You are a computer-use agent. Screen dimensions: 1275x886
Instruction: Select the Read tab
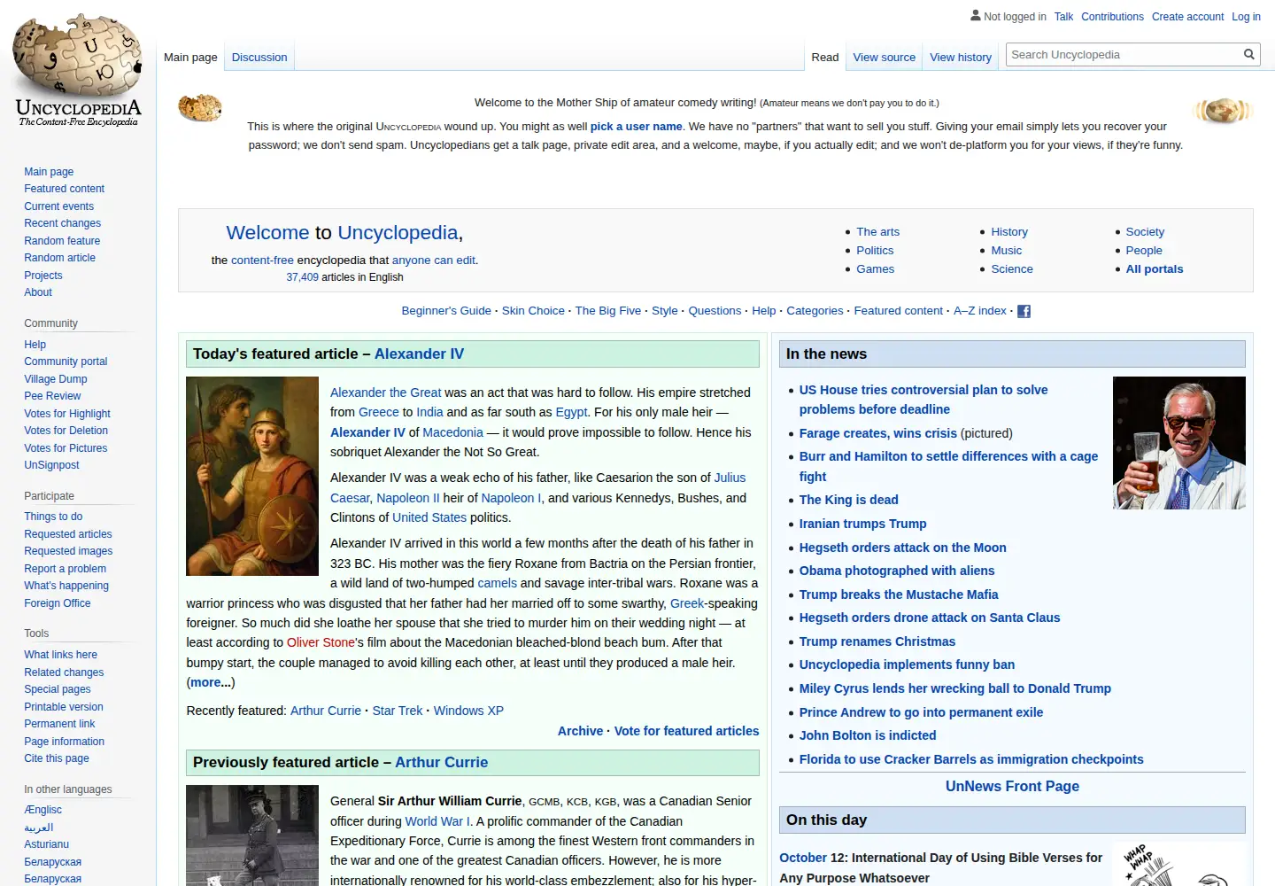pos(825,58)
